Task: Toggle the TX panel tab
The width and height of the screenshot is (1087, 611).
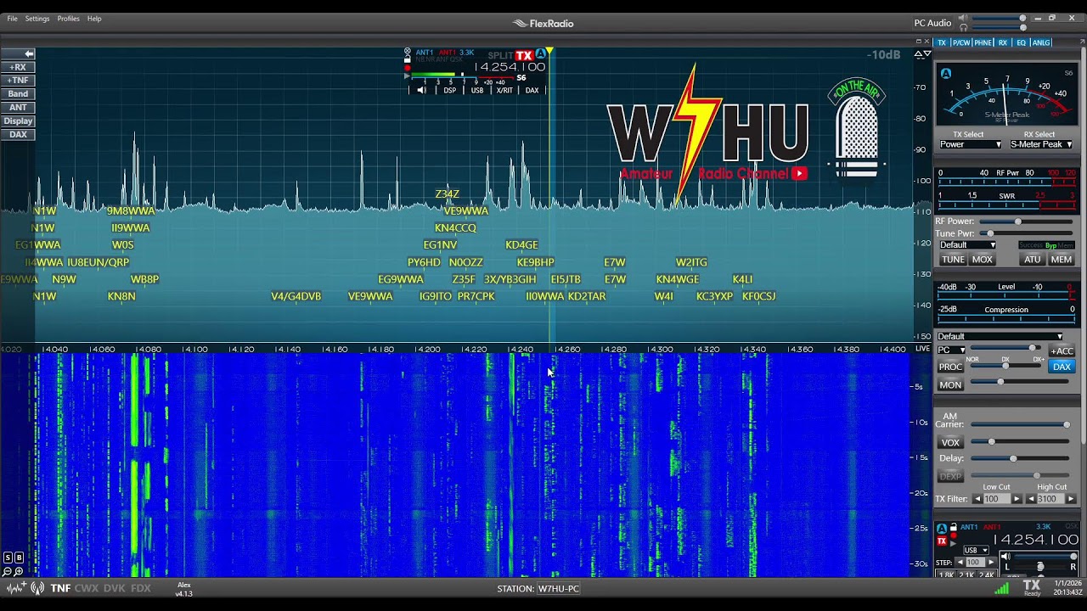Action: point(941,42)
